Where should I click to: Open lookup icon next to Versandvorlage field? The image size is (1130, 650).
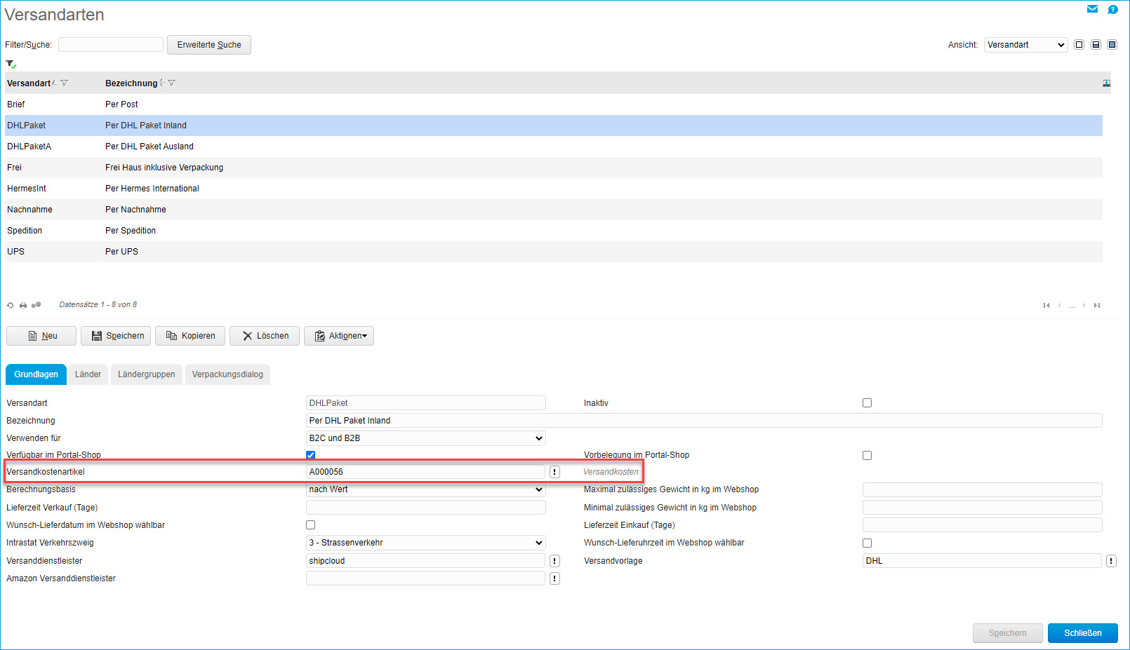coord(1111,561)
